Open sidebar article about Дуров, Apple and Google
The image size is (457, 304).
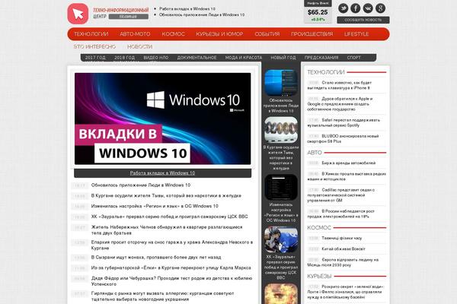point(340,104)
